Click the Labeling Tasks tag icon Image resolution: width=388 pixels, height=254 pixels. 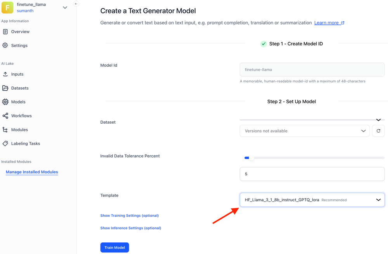[5, 143]
